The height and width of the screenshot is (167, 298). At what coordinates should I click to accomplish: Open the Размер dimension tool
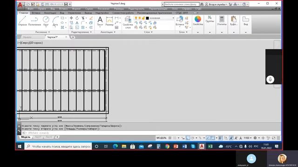pyautogui.click(x=109, y=21)
